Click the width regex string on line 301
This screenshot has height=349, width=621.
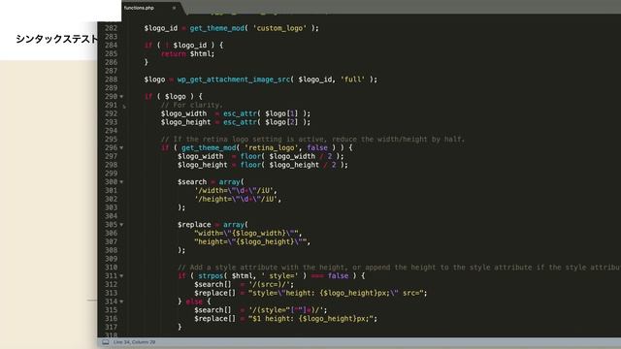pyautogui.click(x=234, y=191)
